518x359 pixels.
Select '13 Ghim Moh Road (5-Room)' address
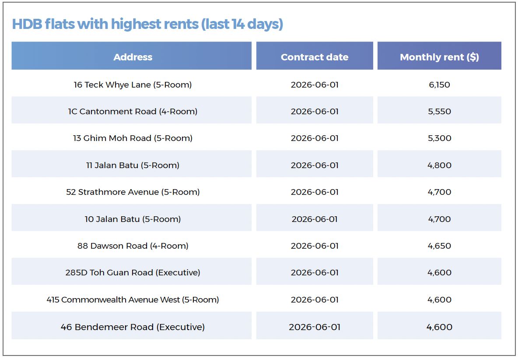click(133, 138)
